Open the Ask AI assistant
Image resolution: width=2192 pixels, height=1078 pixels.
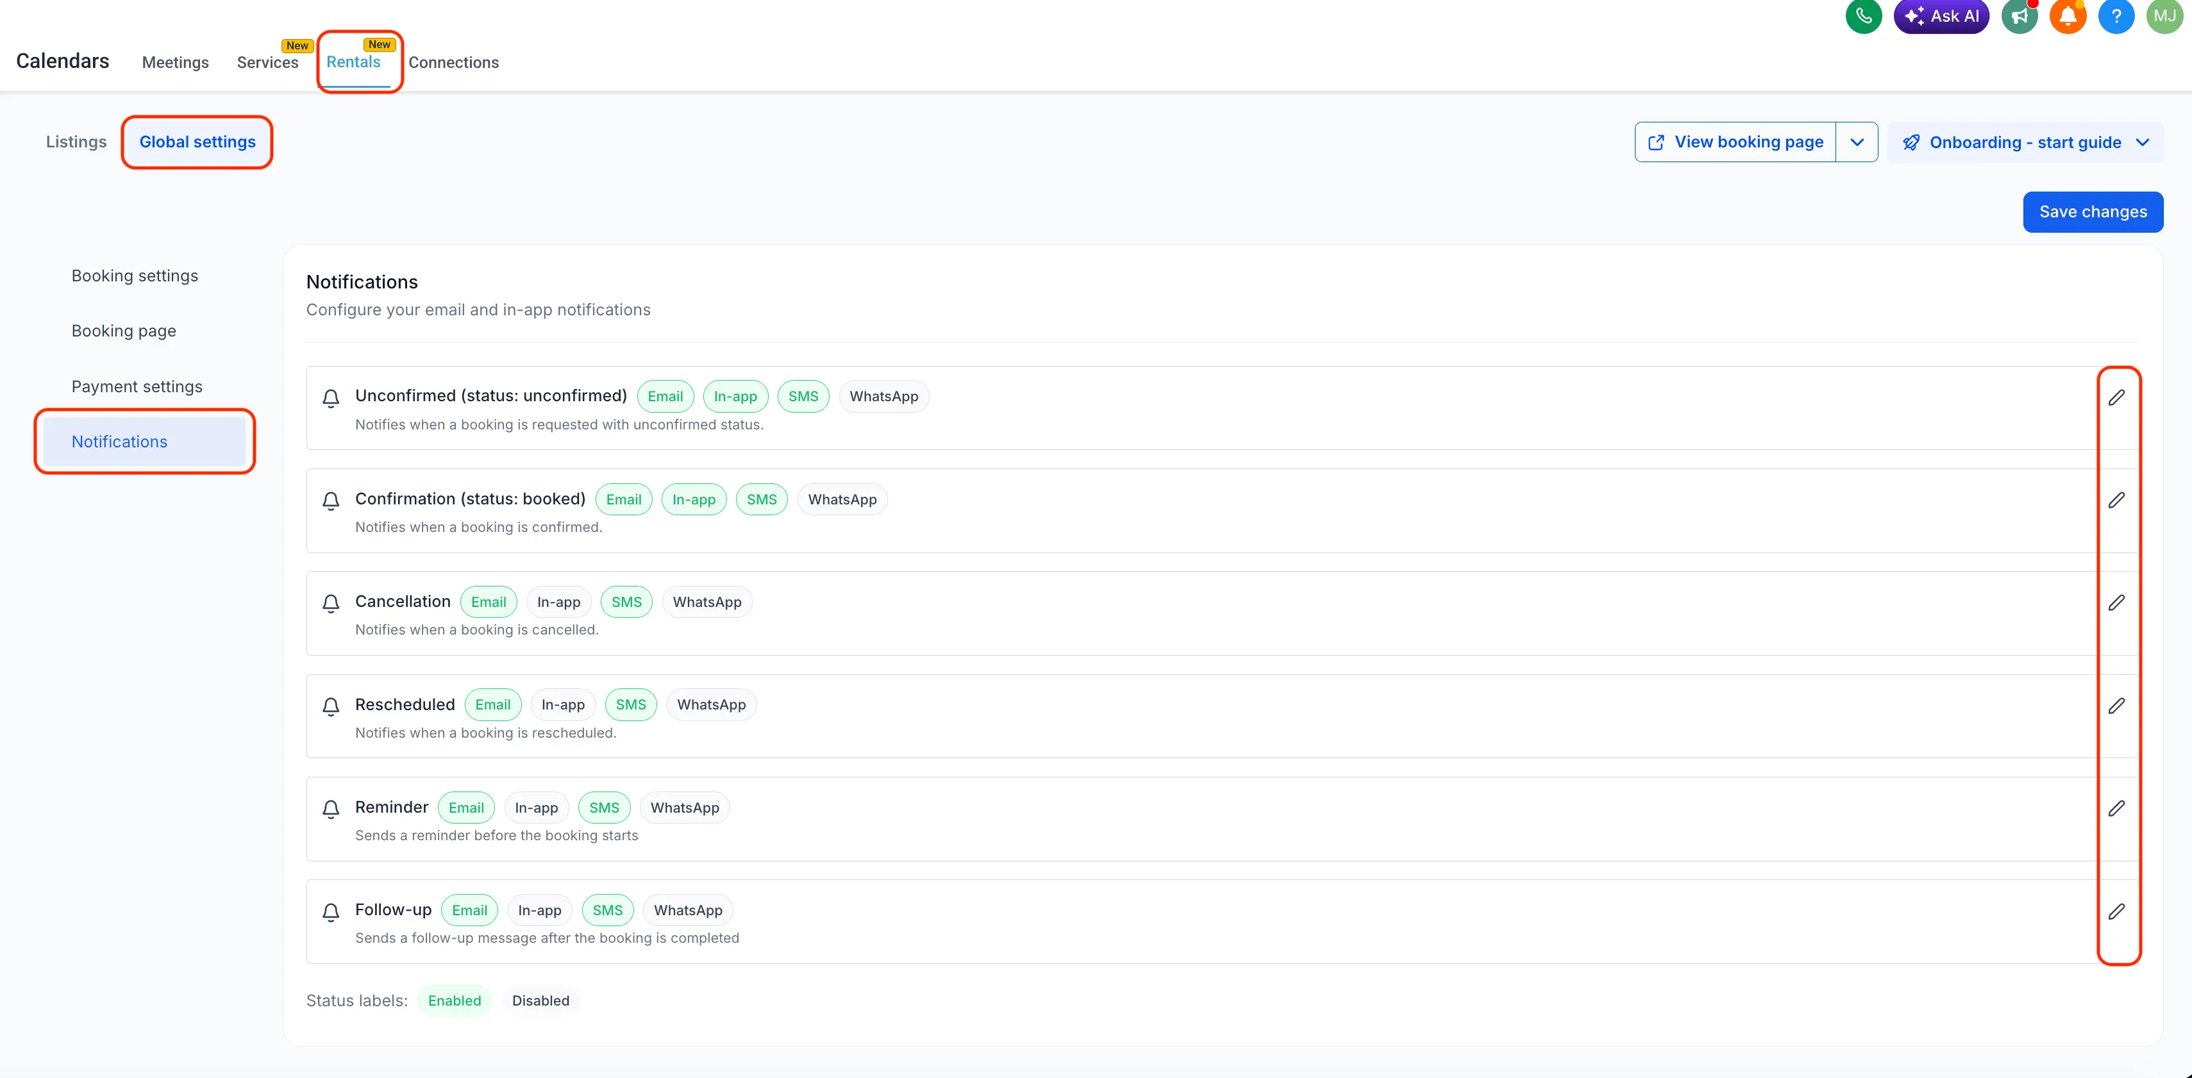1941,16
